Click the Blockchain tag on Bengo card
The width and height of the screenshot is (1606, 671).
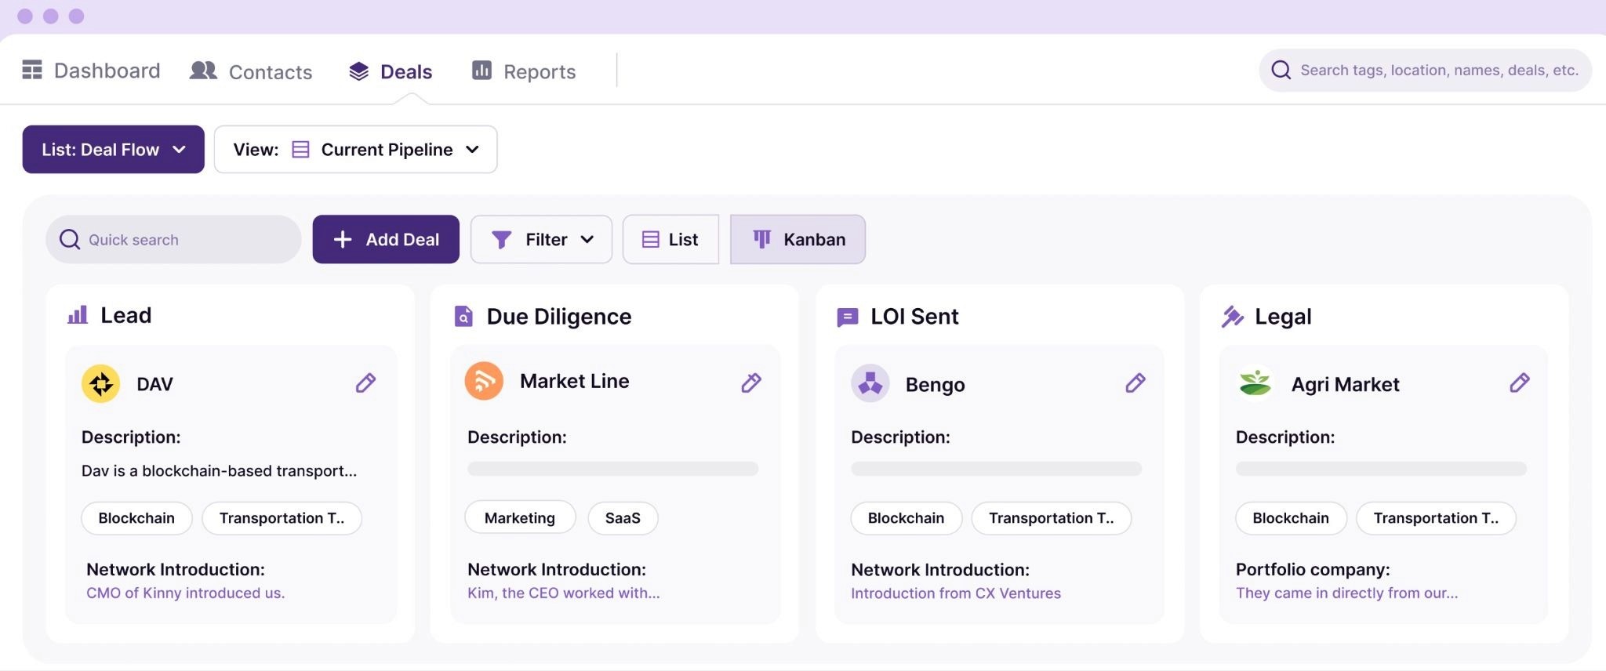tap(906, 518)
